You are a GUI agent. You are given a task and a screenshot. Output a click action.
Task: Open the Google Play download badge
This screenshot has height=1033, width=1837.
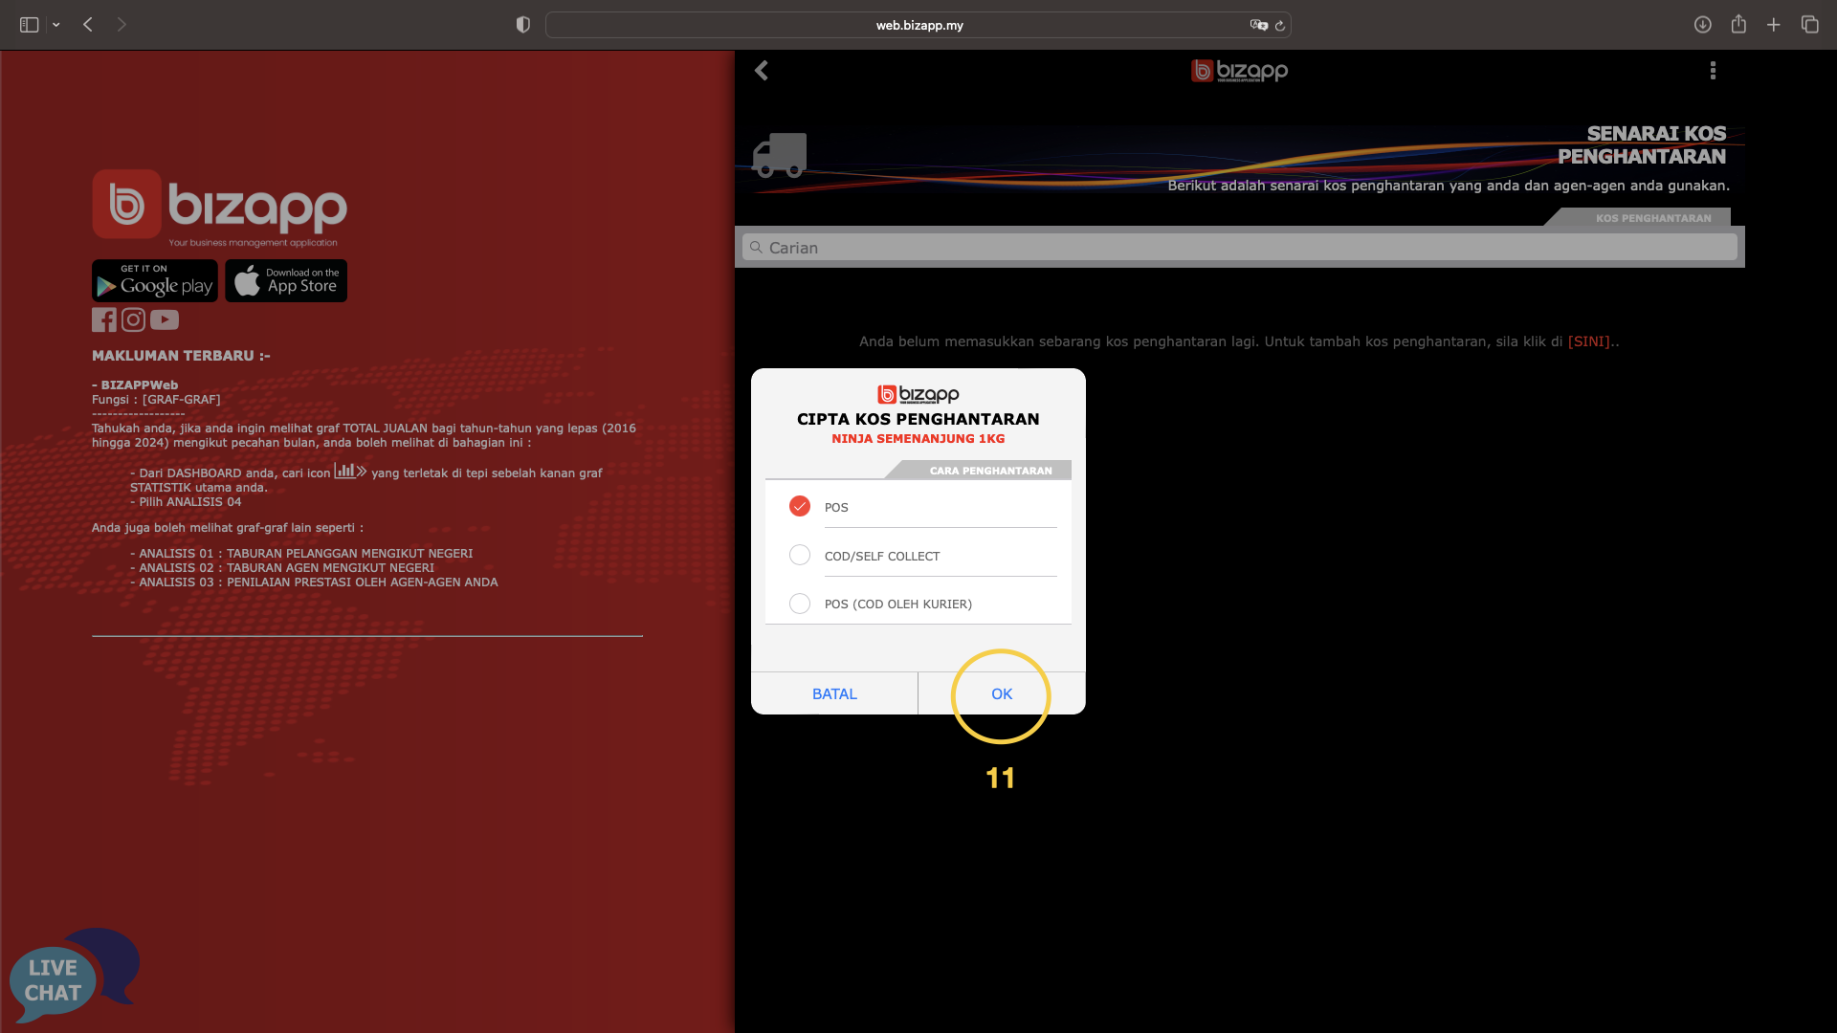coord(155,281)
